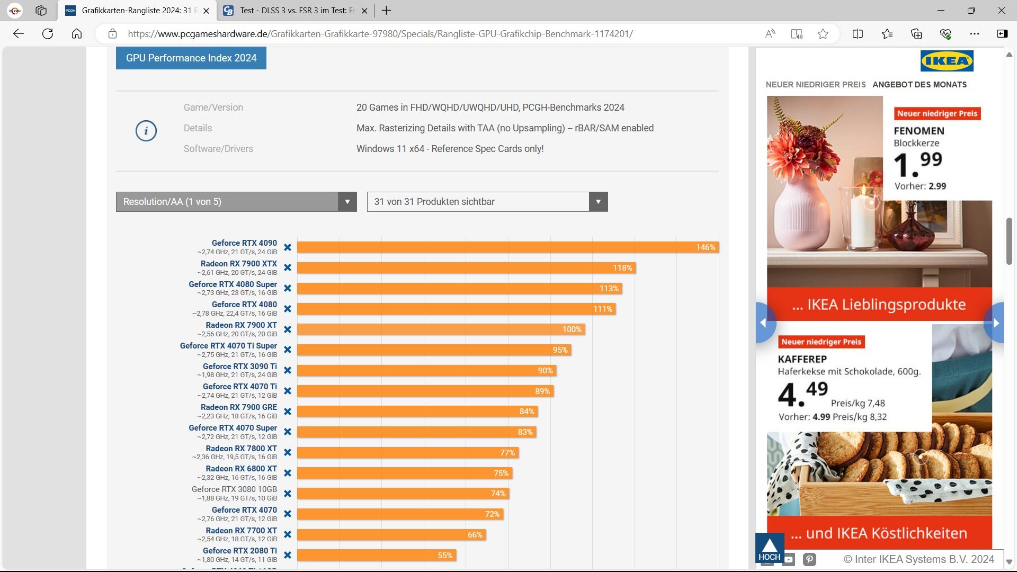The width and height of the screenshot is (1017, 572).
Task: Add page to favorites star icon
Action: pyautogui.click(x=823, y=34)
